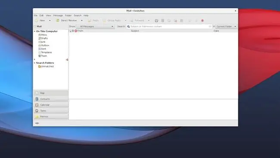Viewport: 280px width, 158px height.
Task: Sort messages by Subject column
Action: coord(135,31)
